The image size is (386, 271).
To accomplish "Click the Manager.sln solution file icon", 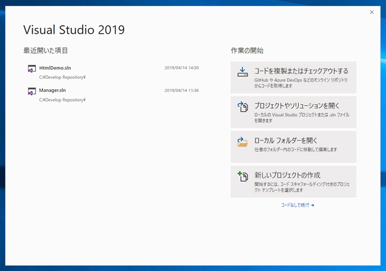I will click(x=32, y=91).
